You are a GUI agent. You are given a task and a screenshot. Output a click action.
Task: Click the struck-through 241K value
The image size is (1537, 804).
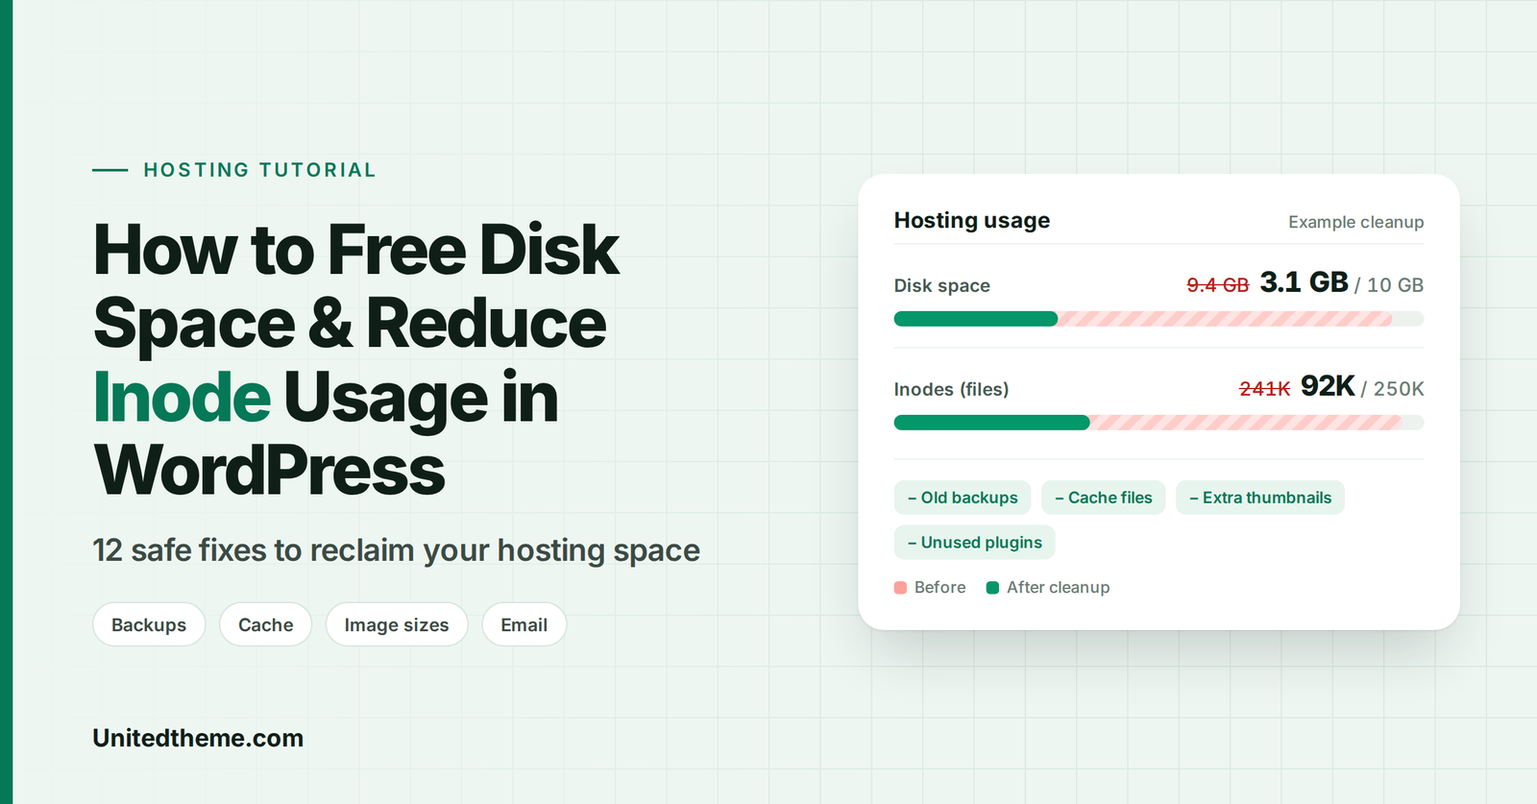coord(1264,389)
